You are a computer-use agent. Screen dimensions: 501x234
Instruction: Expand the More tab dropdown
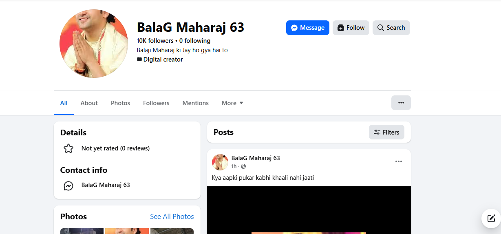pos(232,103)
